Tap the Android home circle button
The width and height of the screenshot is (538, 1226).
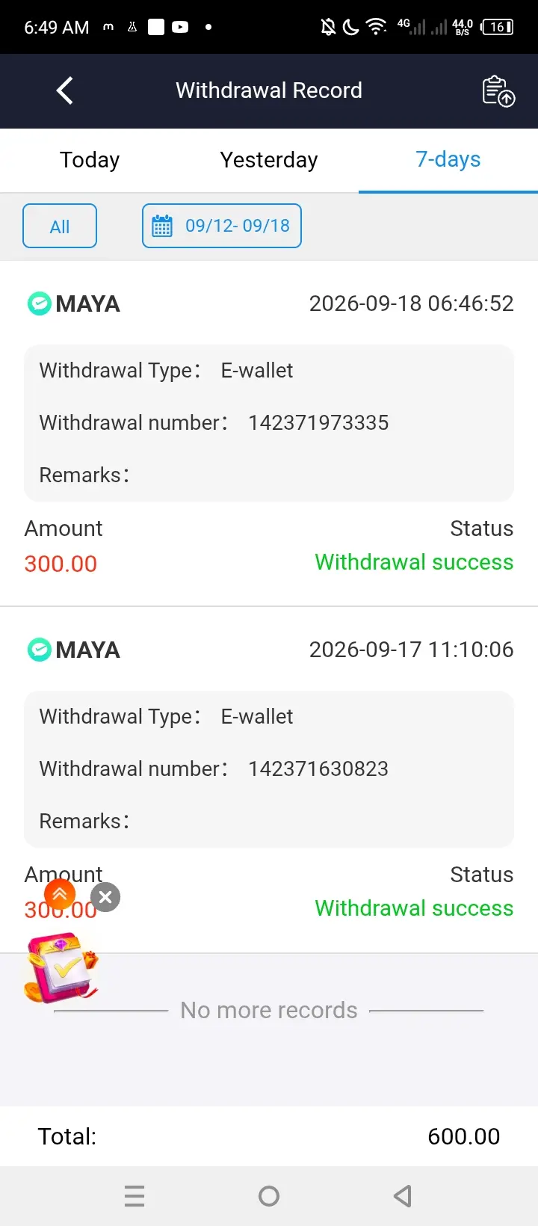point(269,1196)
